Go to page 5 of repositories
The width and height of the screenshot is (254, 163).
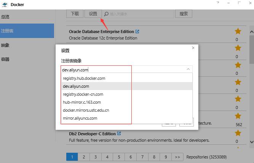tap(119, 157)
